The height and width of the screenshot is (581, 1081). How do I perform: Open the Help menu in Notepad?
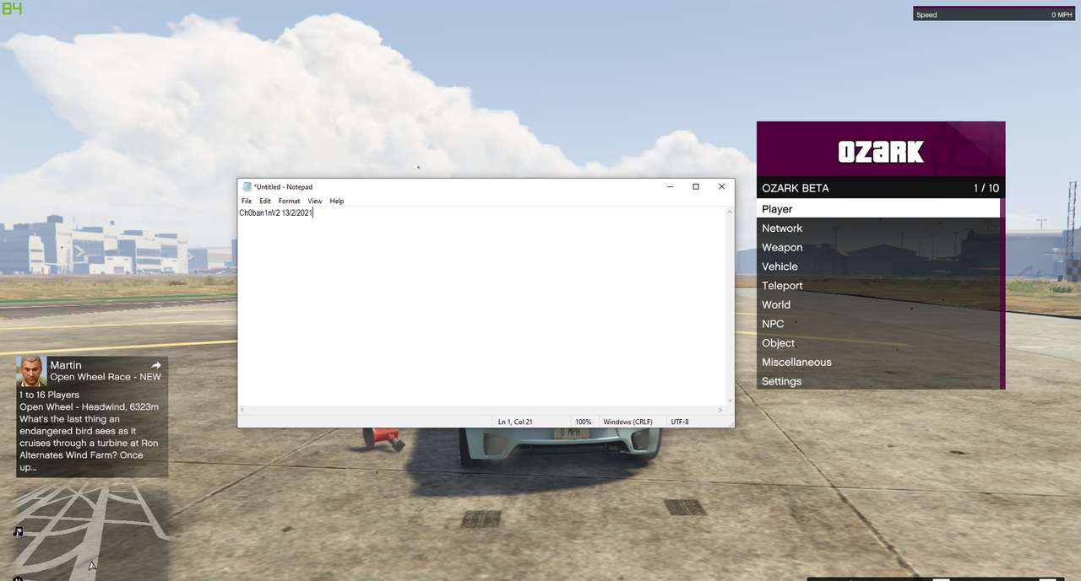pos(337,201)
